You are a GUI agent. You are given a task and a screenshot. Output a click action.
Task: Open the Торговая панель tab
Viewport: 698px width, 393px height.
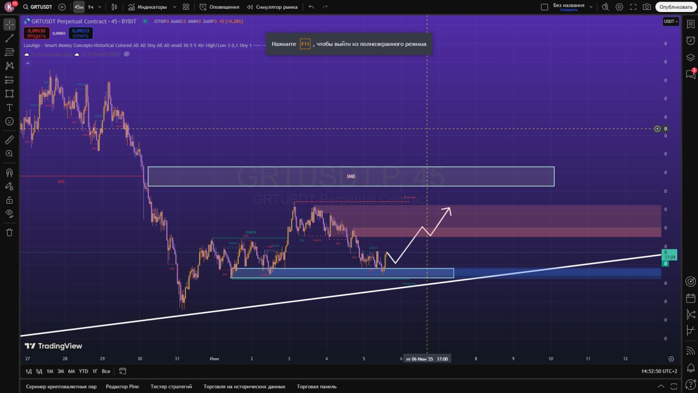click(x=317, y=386)
